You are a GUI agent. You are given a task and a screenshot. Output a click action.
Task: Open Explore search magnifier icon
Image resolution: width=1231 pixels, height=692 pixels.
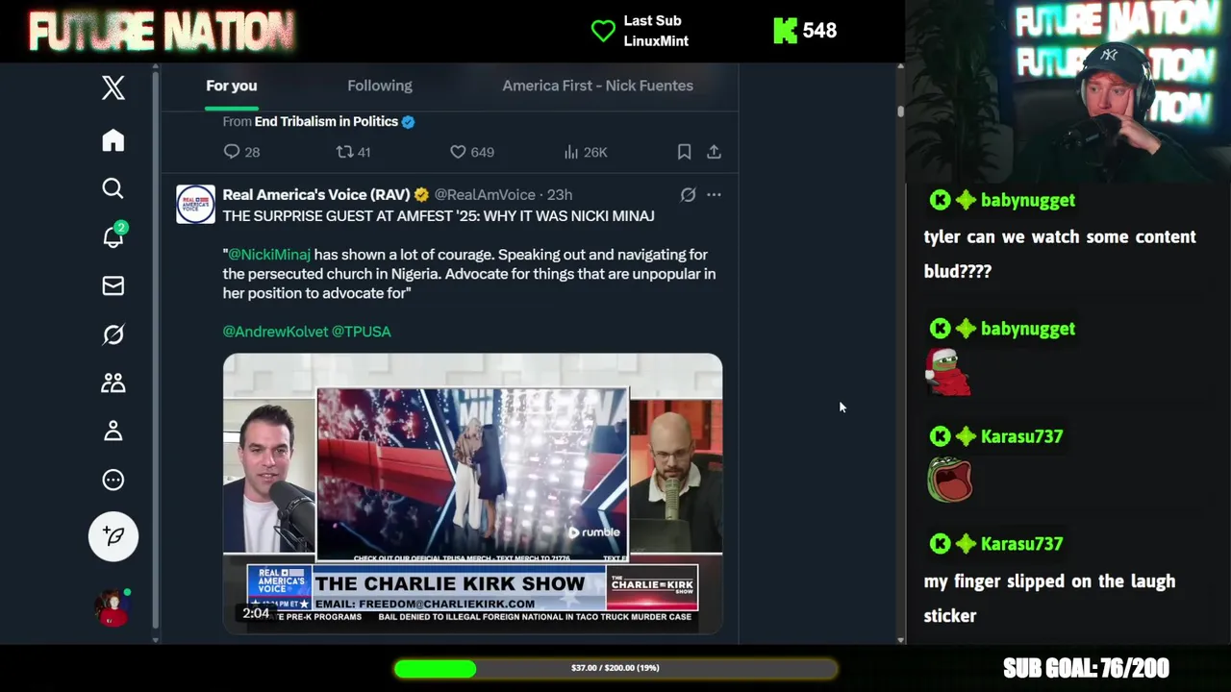pyautogui.click(x=113, y=188)
